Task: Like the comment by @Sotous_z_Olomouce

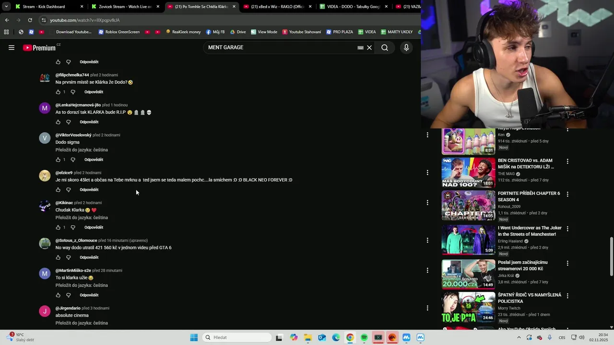Action: tap(58, 257)
